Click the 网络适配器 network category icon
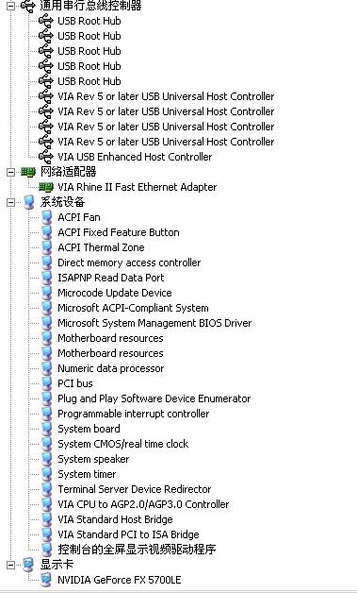357x593 pixels. tap(28, 172)
